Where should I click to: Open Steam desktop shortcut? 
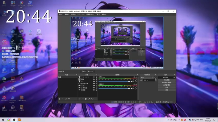coord(13,70)
